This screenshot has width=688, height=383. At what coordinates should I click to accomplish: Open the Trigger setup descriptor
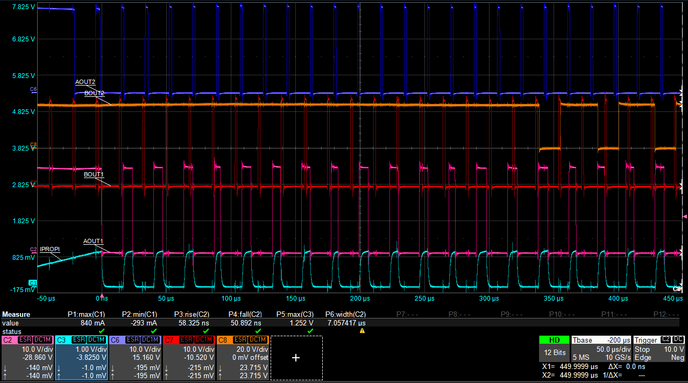[x=659, y=348]
